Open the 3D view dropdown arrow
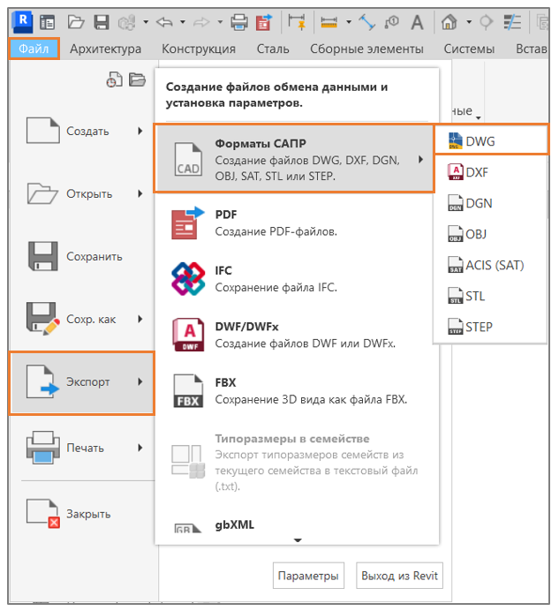Viewport: 559px width, 611px height. [x=469, y=22]
